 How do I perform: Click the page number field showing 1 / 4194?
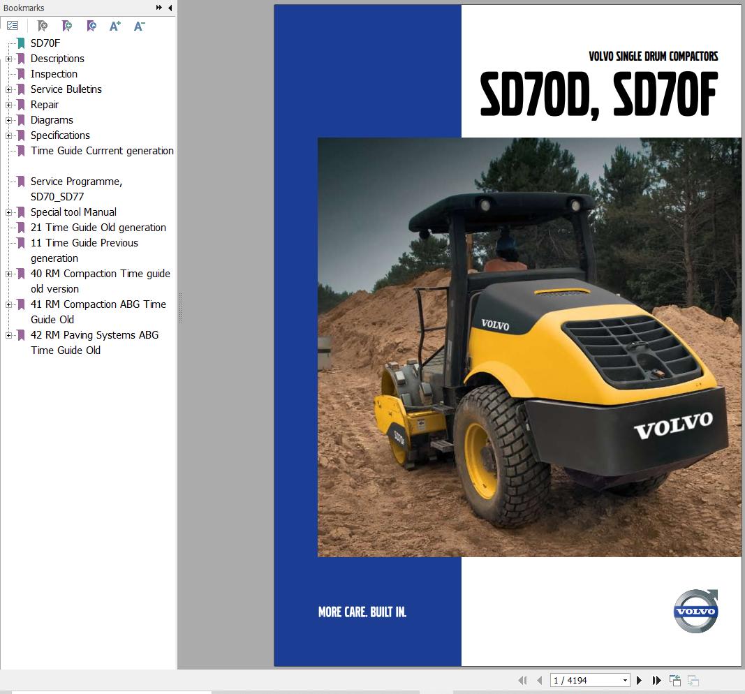589,680
